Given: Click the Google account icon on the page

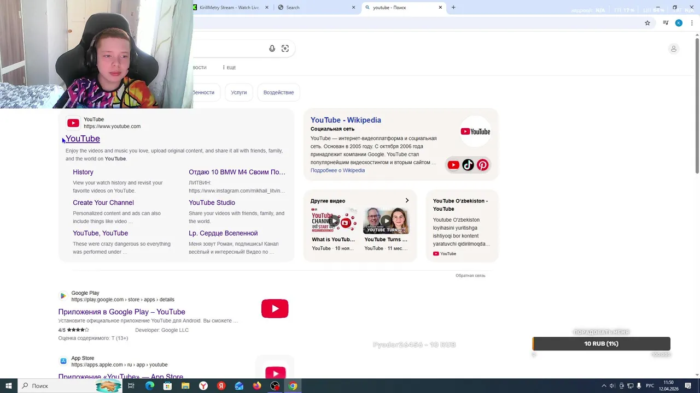Looking at the screenshot, I should [x=674, y=49].
